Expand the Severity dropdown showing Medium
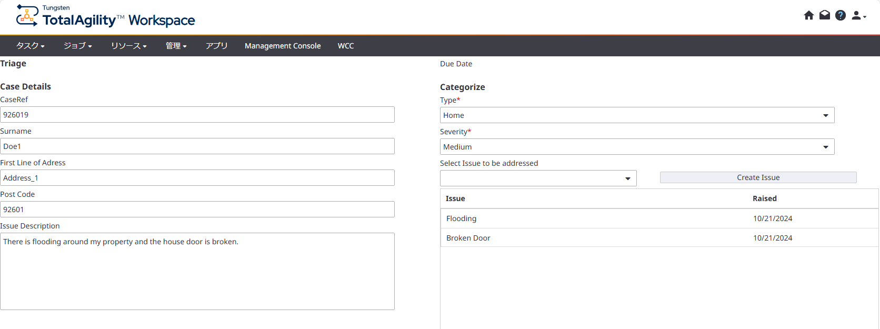Viewport: 880px width, 329px height. coord(637,147)
